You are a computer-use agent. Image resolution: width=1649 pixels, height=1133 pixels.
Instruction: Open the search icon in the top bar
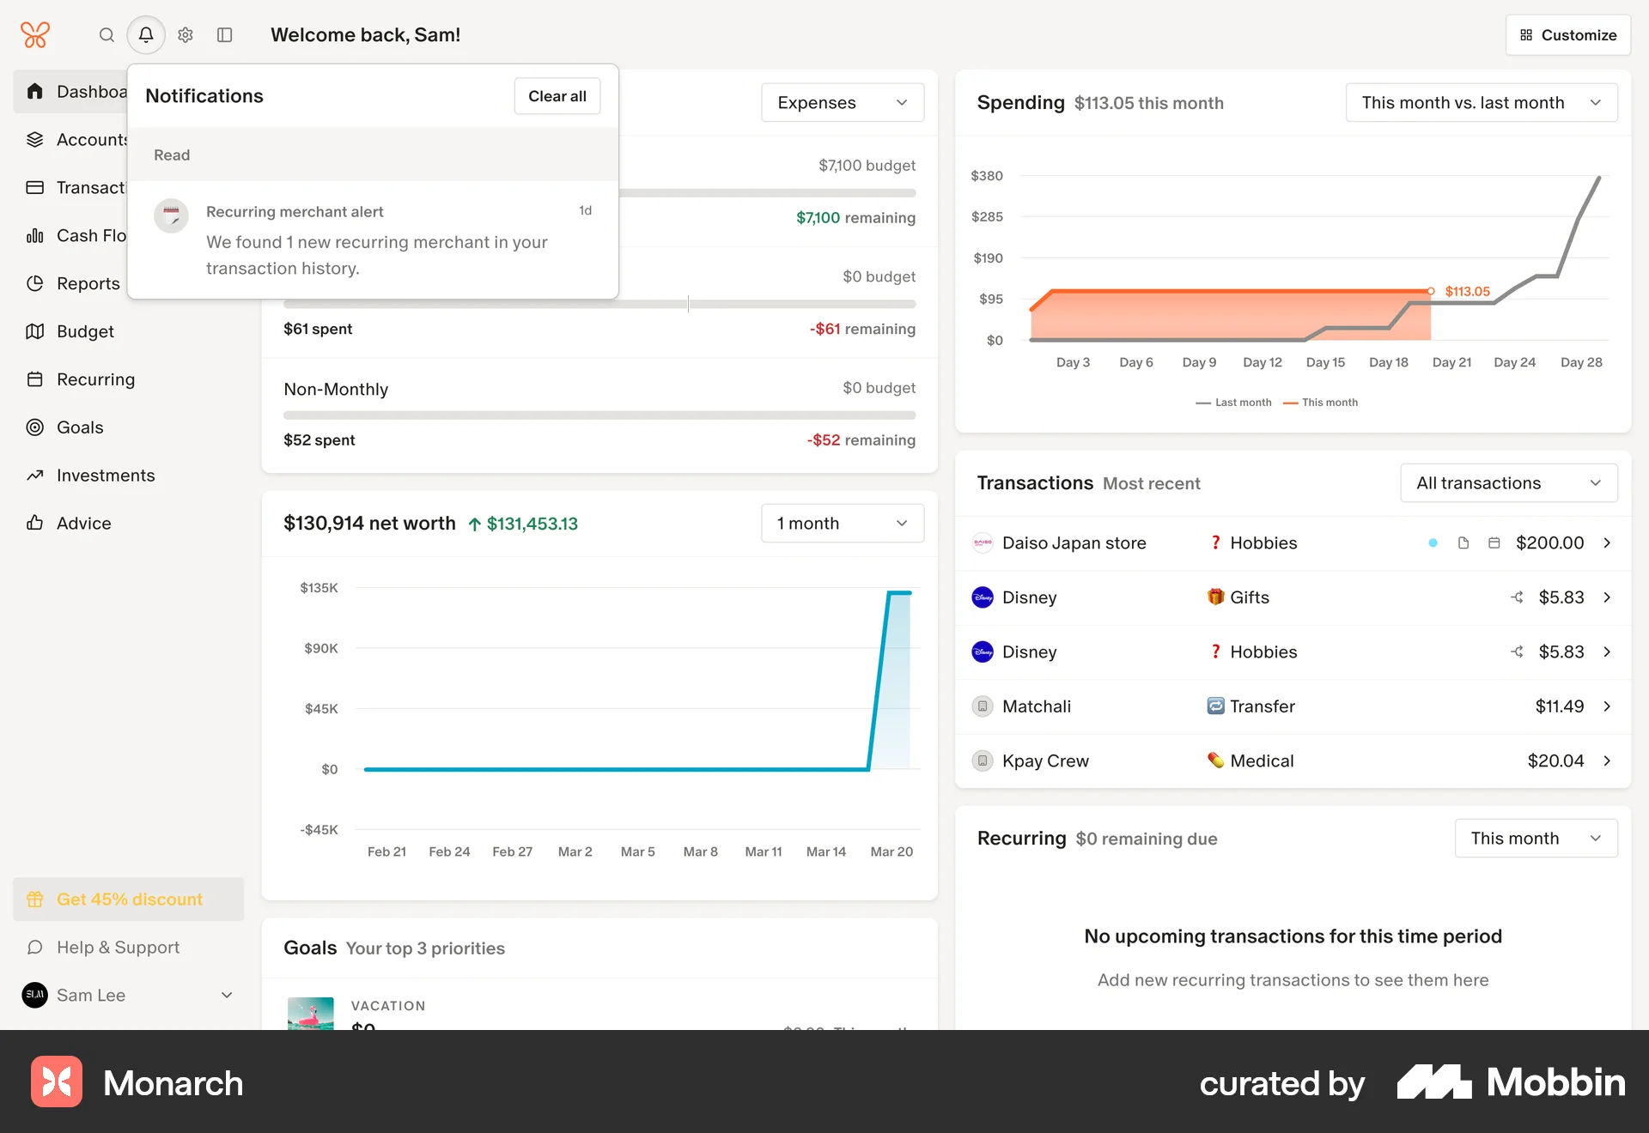106,35
